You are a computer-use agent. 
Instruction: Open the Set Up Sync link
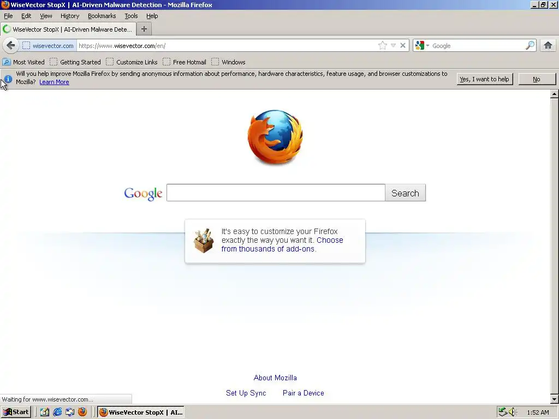[x=246, y=393]
